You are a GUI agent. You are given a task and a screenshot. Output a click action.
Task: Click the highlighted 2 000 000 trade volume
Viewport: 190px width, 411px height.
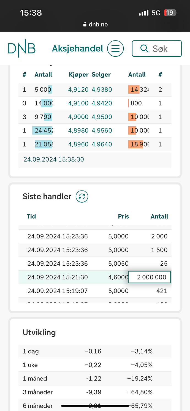click(x=150, y=277)
